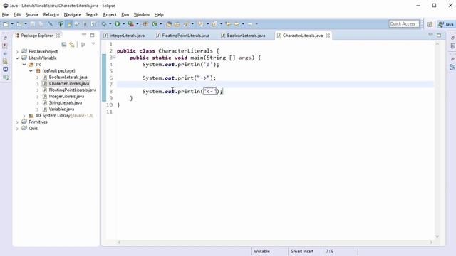Open the Refactor menu
This screenshot has width=456, height=256.
click(x=51, y=14)
